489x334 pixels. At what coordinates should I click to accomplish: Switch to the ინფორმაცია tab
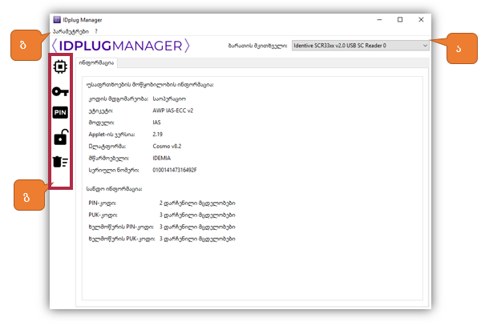(96, 63)
